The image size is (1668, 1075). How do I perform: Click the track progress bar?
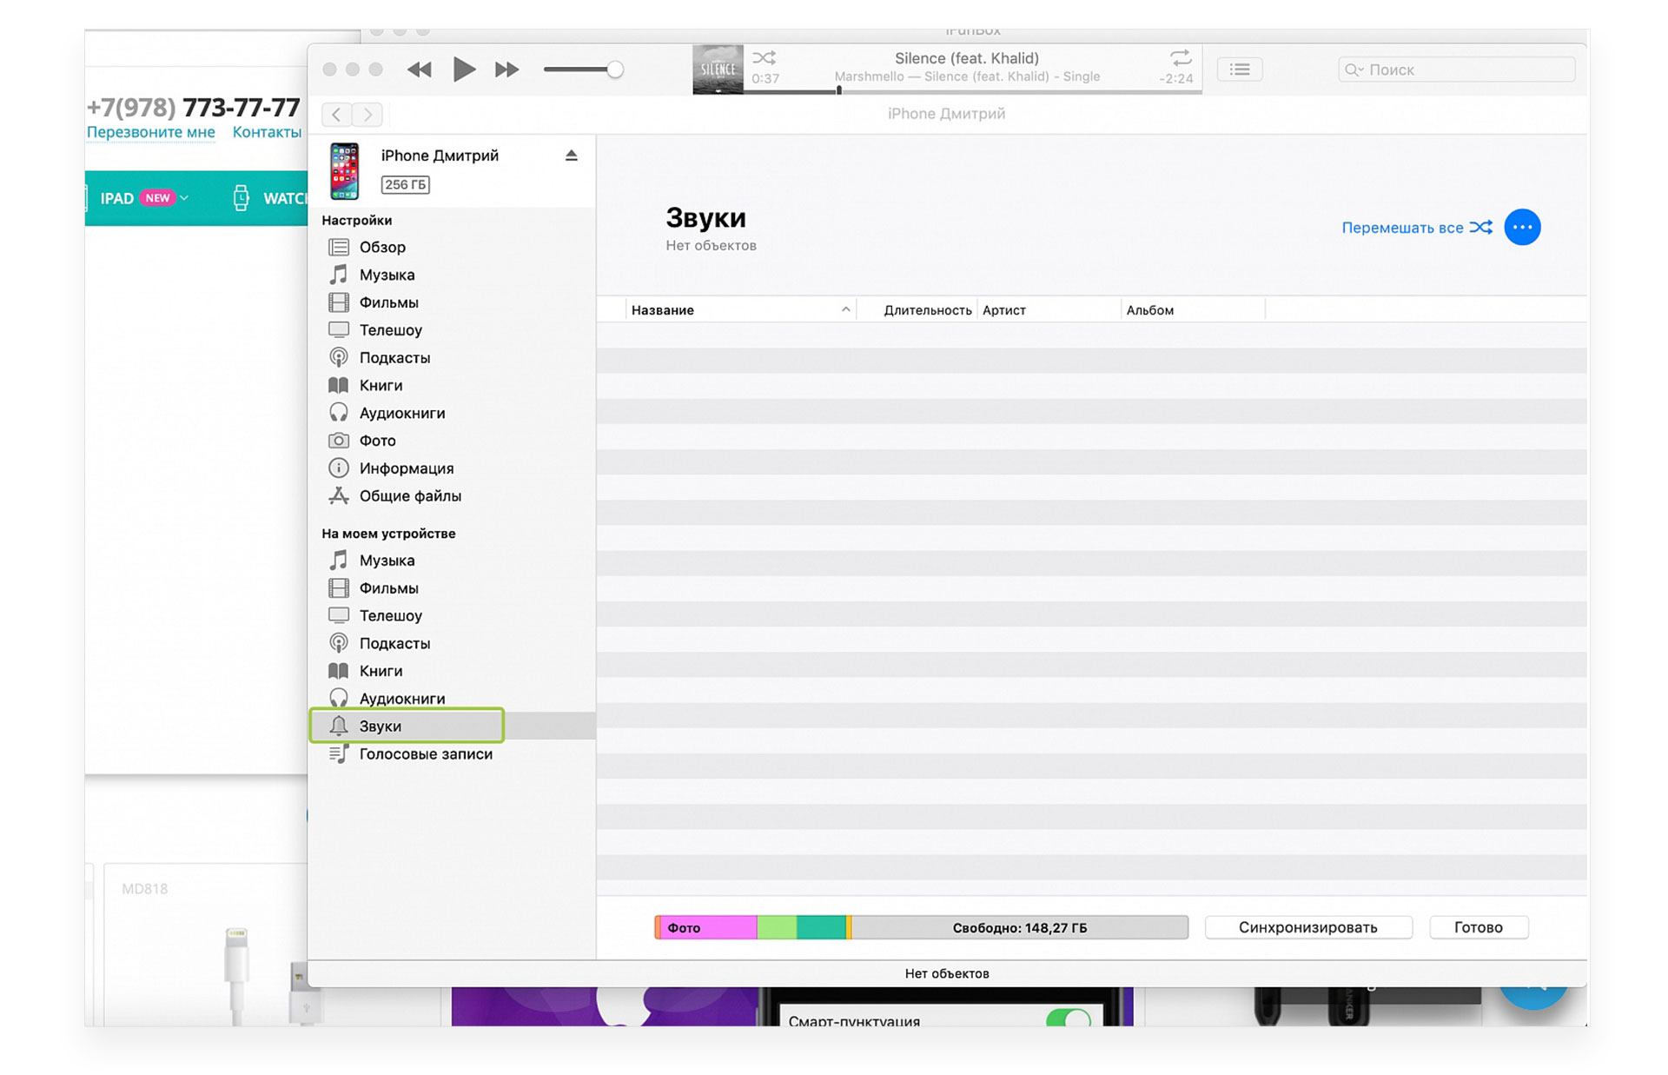pyautogui.click(x=973, y=91)
